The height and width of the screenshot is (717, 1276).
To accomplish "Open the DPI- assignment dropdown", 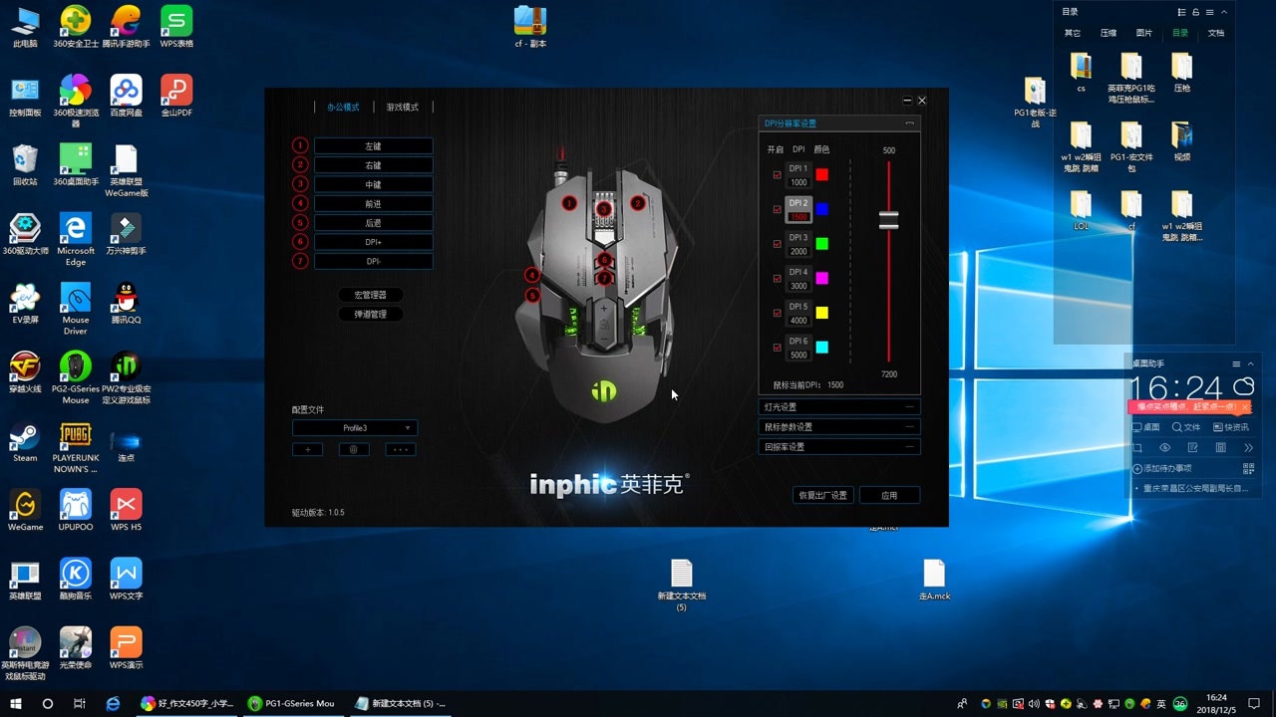I will click(x=374, y=261).
